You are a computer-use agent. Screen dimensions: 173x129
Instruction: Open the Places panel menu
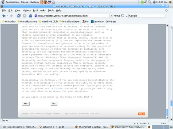click(25, 2)
